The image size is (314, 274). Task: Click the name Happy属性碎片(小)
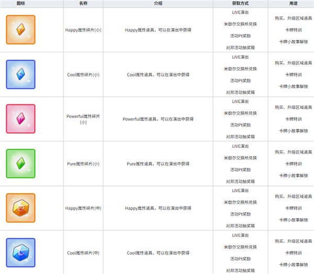(83, 30)
